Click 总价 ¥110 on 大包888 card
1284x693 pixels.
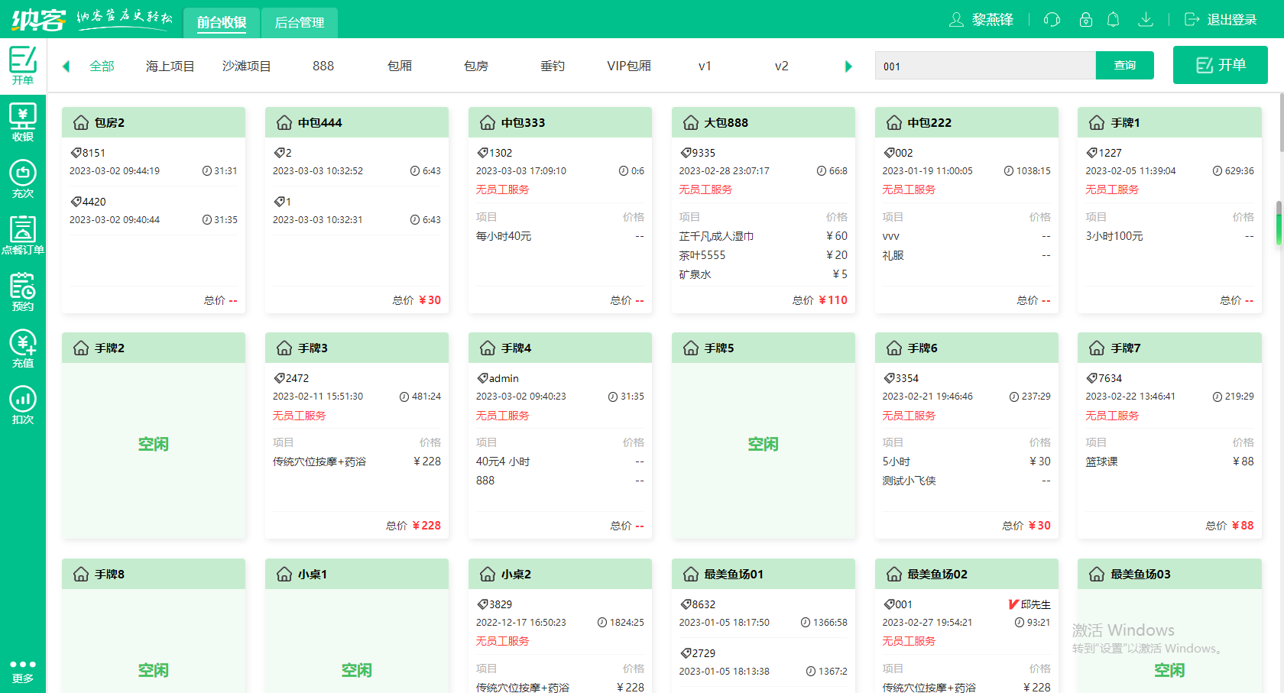820,300
